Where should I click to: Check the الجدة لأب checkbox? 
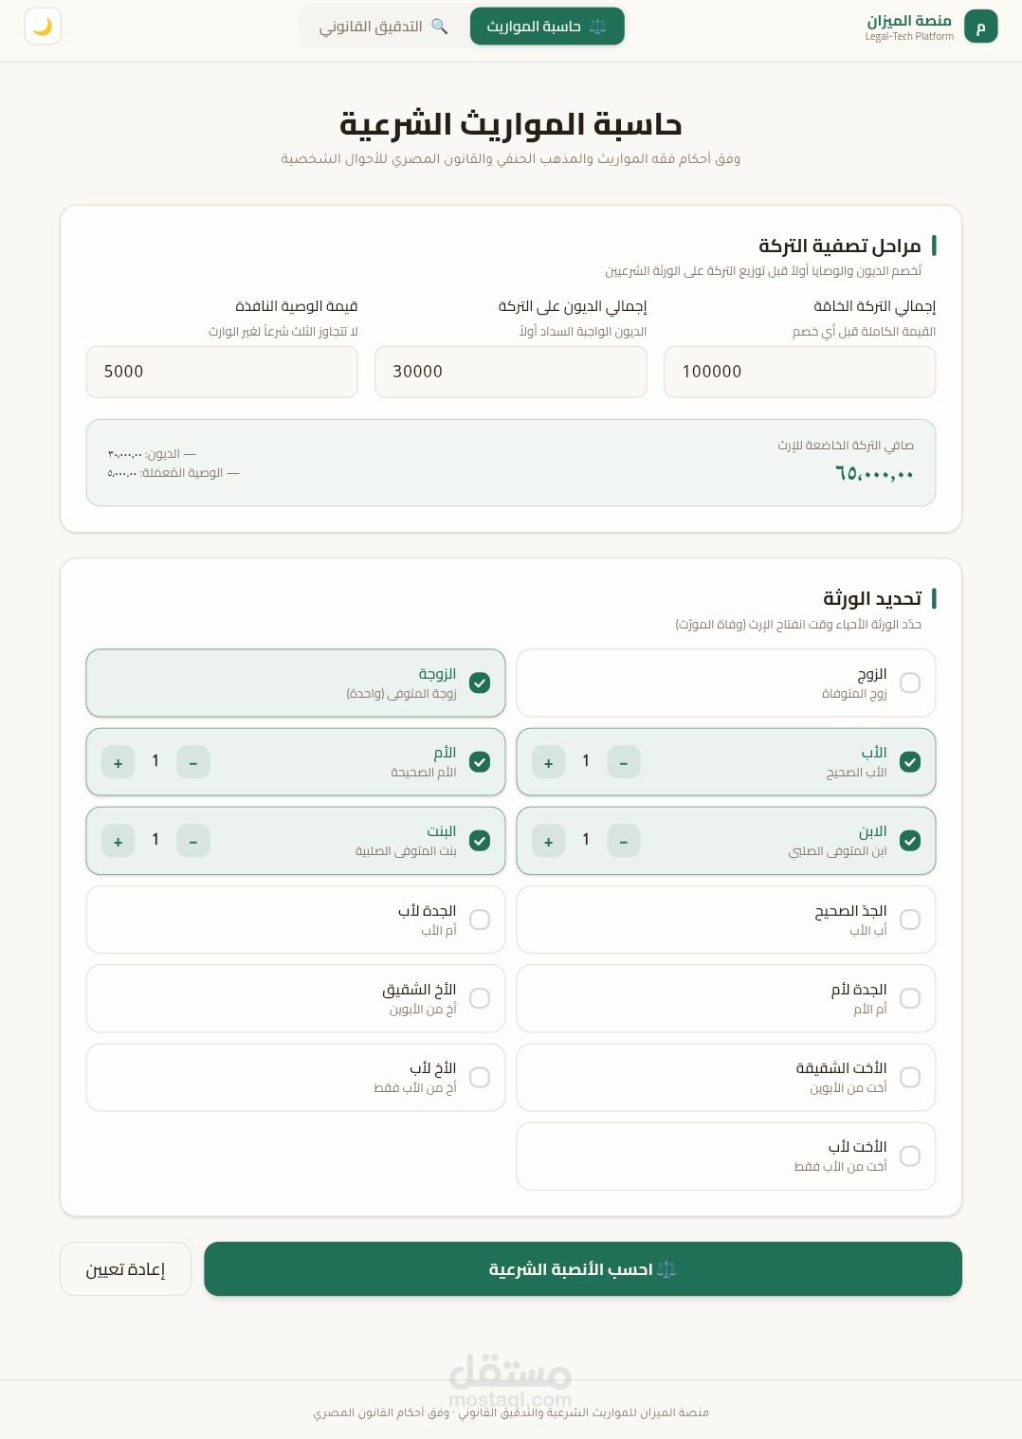pyautogui.click(x=480, y=920)
